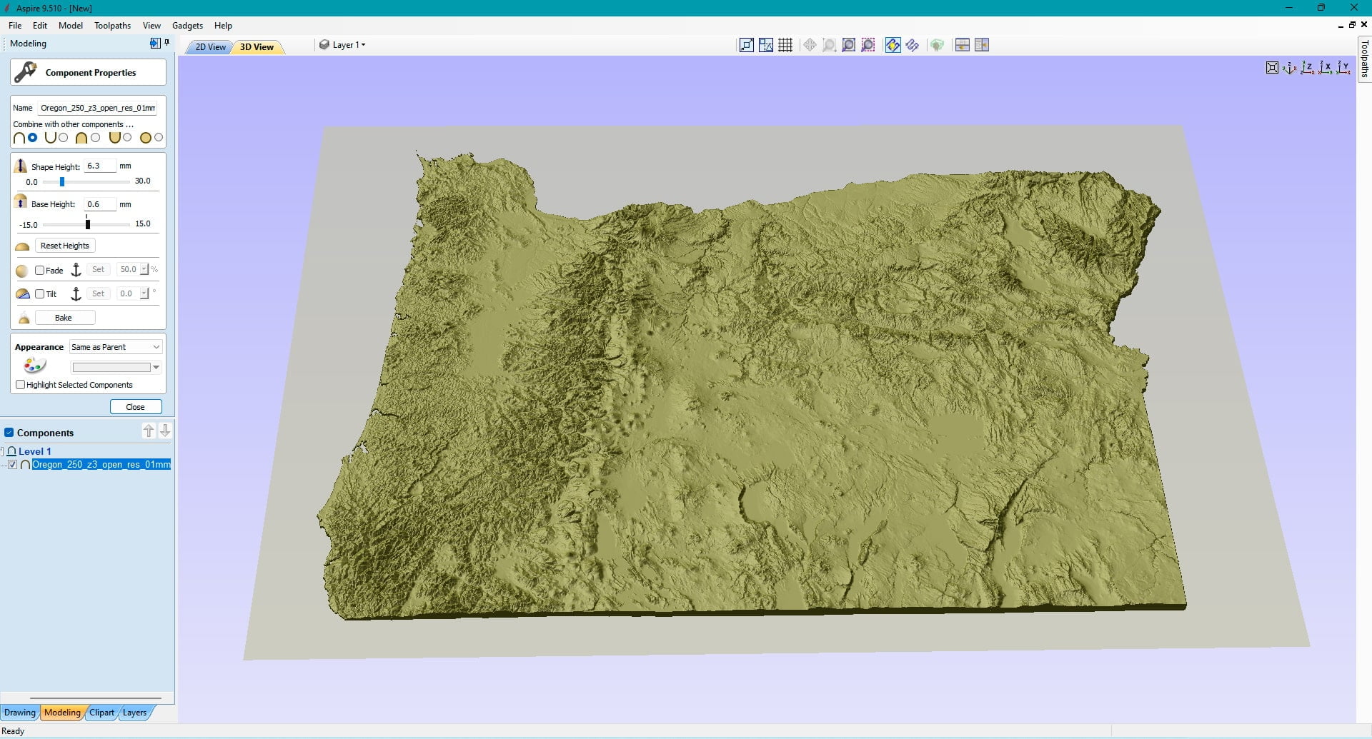Tile the views vertically using toolbar icon
Viewport: 1372px width, 739px height.
(x=982, y=45)
